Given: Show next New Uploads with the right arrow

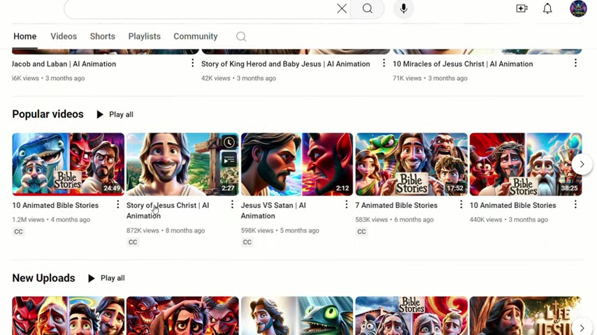Looking at the screenshot, I should [x=582, y=328].
